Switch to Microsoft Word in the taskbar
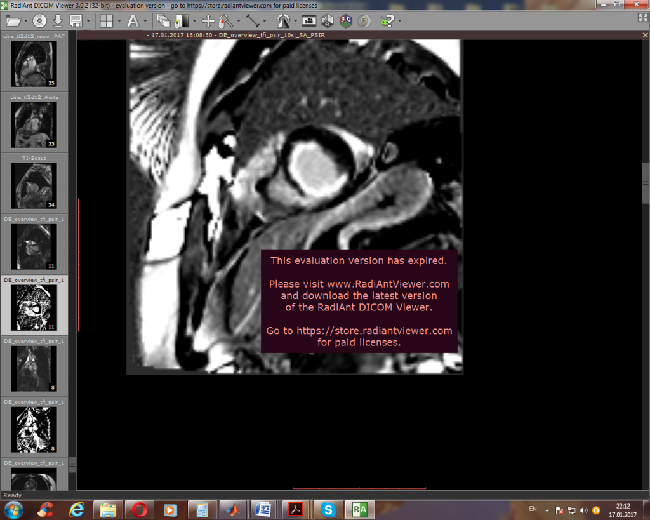The width and height of the screenshot is (650, 520). pyautogui.click(x=264, y=510)
